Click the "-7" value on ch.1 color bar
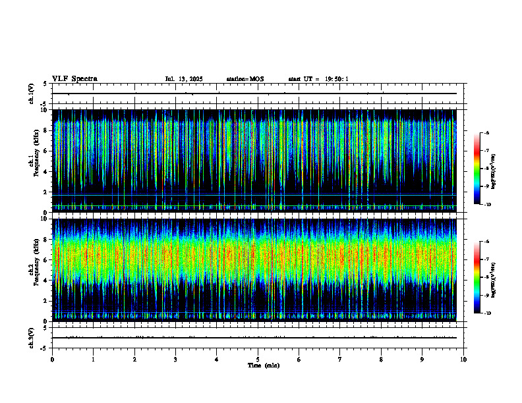The width and height of the screenshot is (522, 403). [x=486, y=151]
